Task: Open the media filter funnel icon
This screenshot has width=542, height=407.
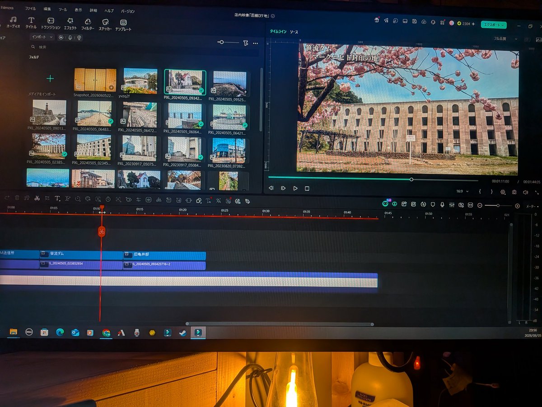Action: coord(245,43)
